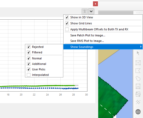Enable Apply Multibeam Offsets to Both TX and RX
This screenshot has width=143, height=118.
click(x=67, y=29)
